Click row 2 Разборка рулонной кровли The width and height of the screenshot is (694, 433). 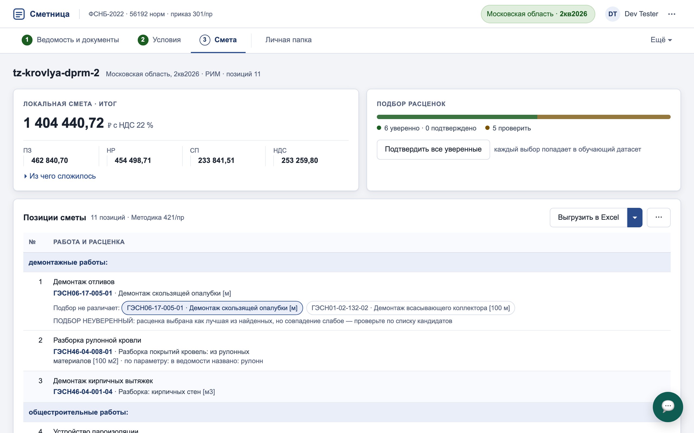347,350
